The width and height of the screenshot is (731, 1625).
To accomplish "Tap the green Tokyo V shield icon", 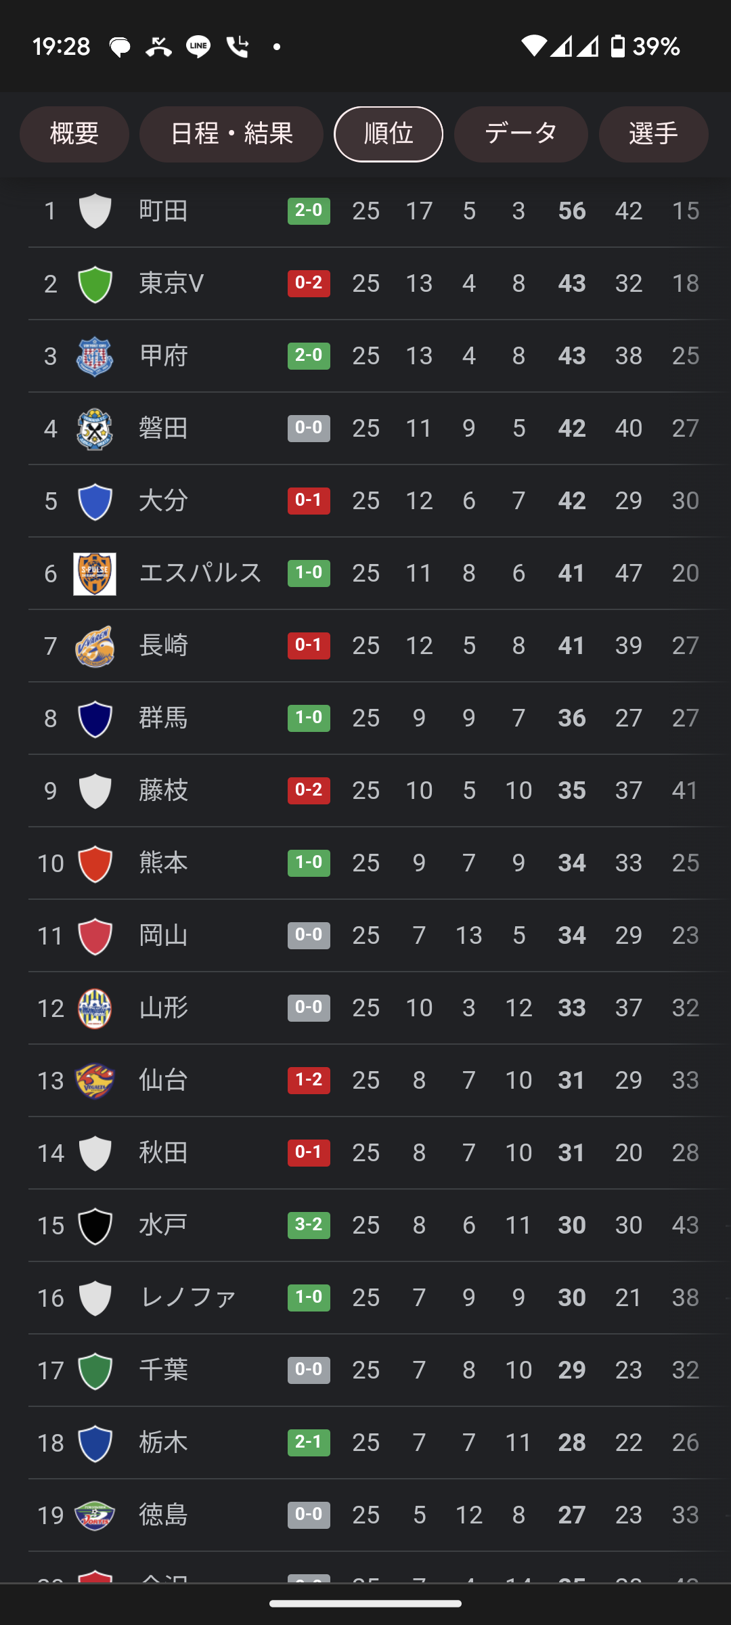I will [95, 284].
